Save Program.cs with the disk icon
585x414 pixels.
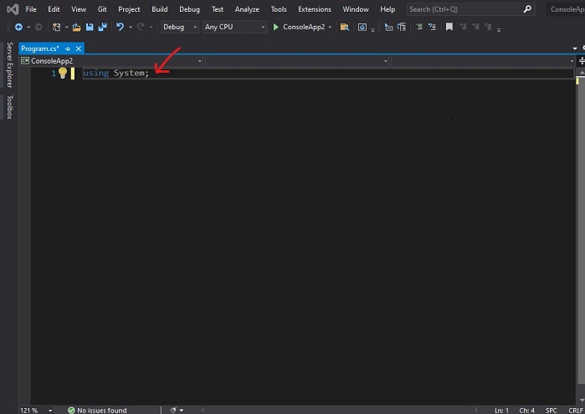click(x=90, y=27)
